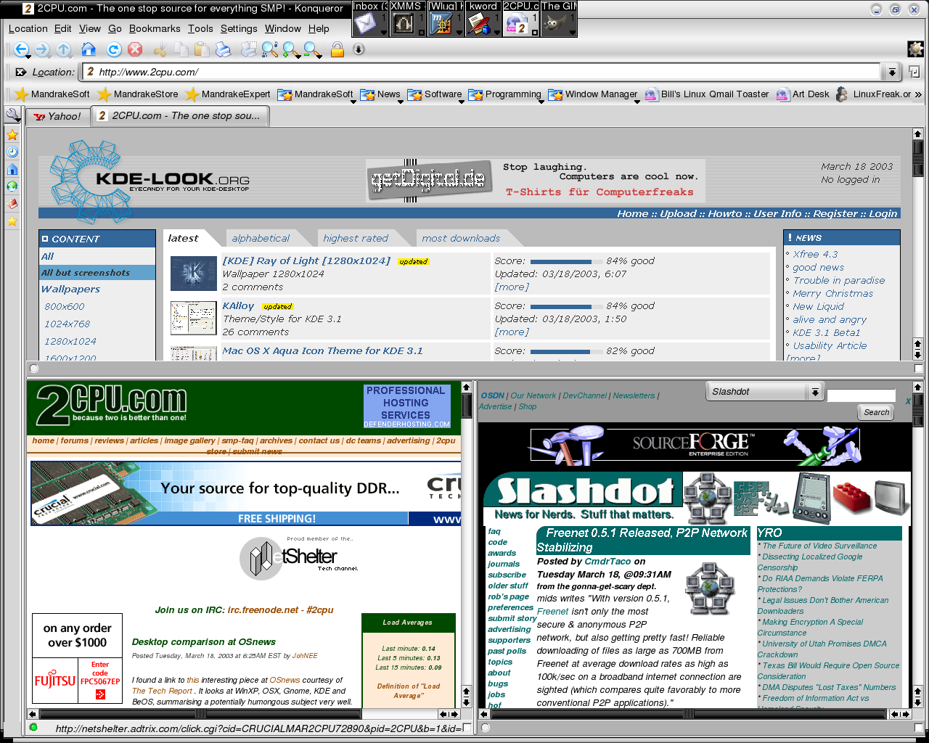
Task: Open the sidebar red book icon
Action: 12,204
